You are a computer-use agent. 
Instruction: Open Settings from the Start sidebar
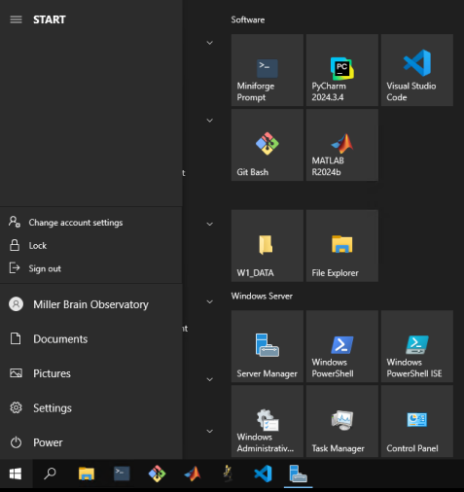coord(91,408)
